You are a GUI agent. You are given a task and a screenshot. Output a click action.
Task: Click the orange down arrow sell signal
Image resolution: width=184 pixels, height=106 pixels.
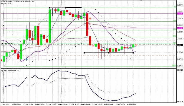[x=90, y=18]
